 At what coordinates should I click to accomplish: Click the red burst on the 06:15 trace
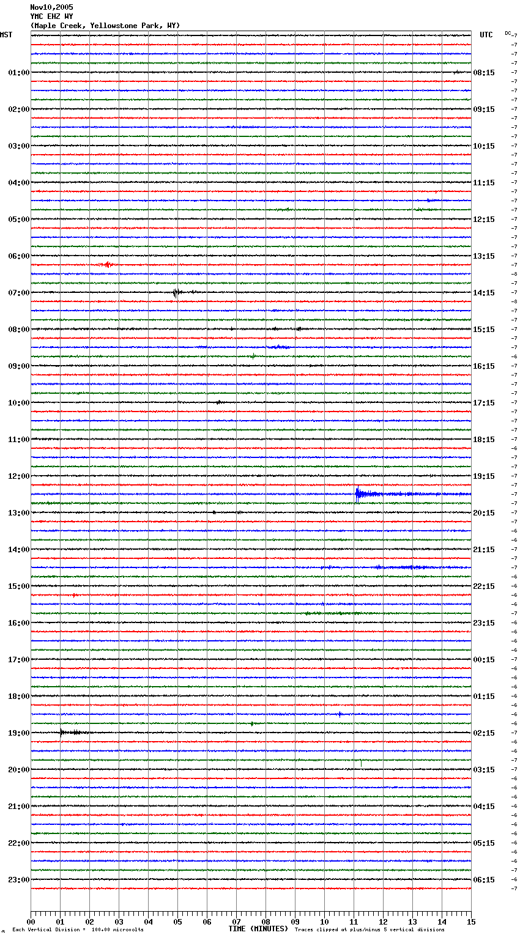(106, 265)
